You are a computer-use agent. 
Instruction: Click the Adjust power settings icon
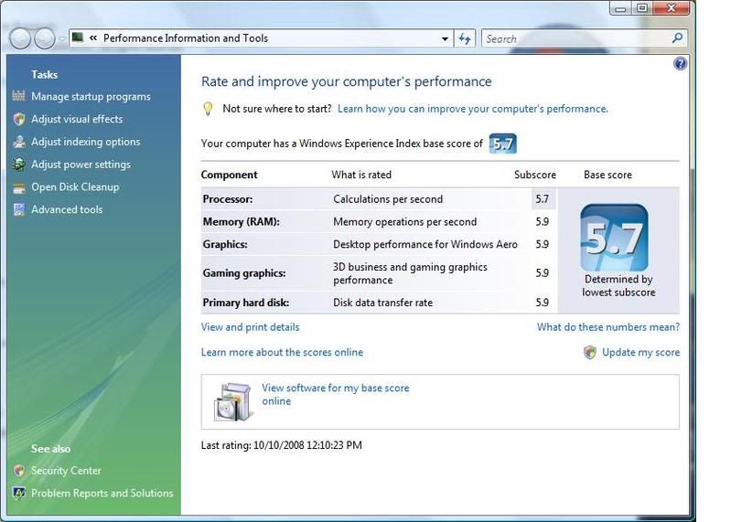tap(19, 165)
